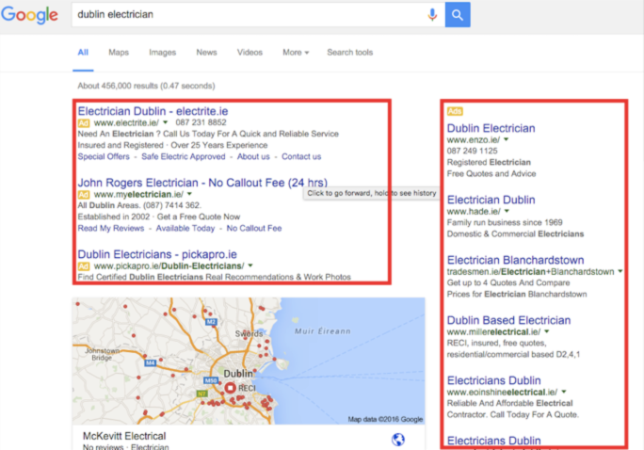
Task: Open Dublin Electrician enzo.ie sidebar ad
Action: tap(491, 128)
